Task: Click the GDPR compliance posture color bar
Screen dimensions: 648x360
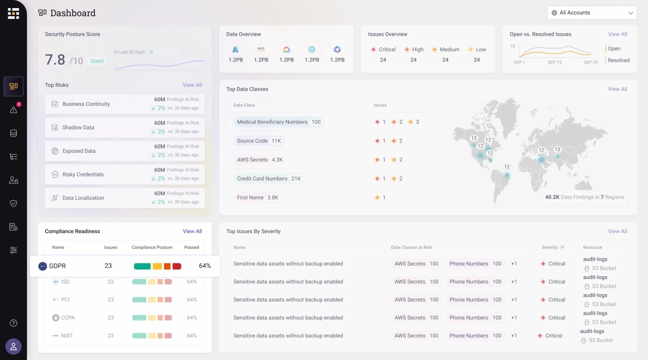Action: coord(157,266)
